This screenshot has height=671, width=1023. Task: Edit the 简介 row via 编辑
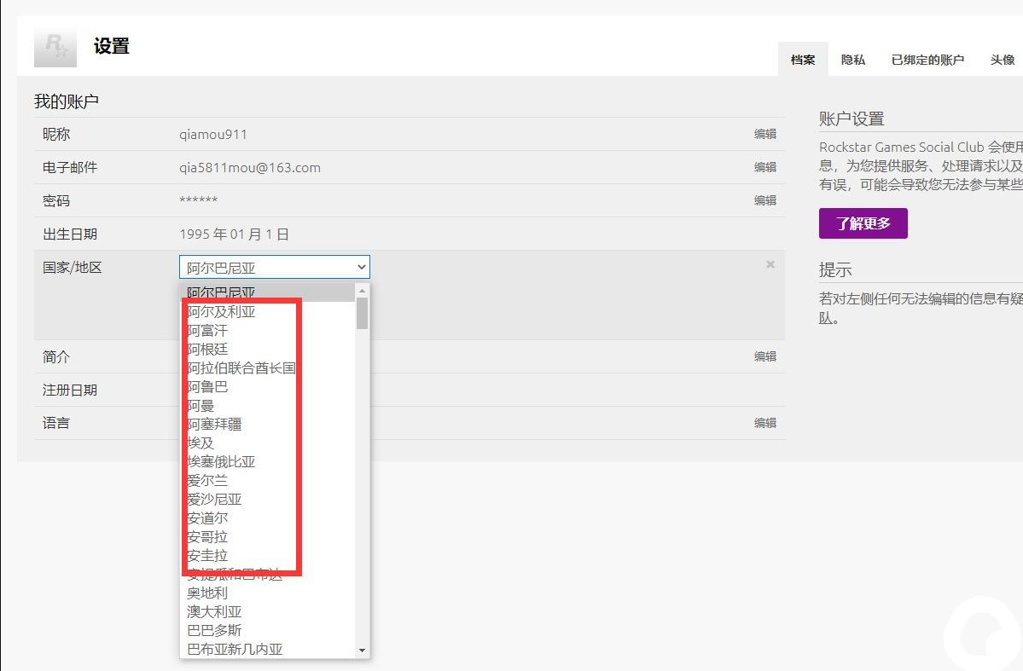(x=765, y=356)
